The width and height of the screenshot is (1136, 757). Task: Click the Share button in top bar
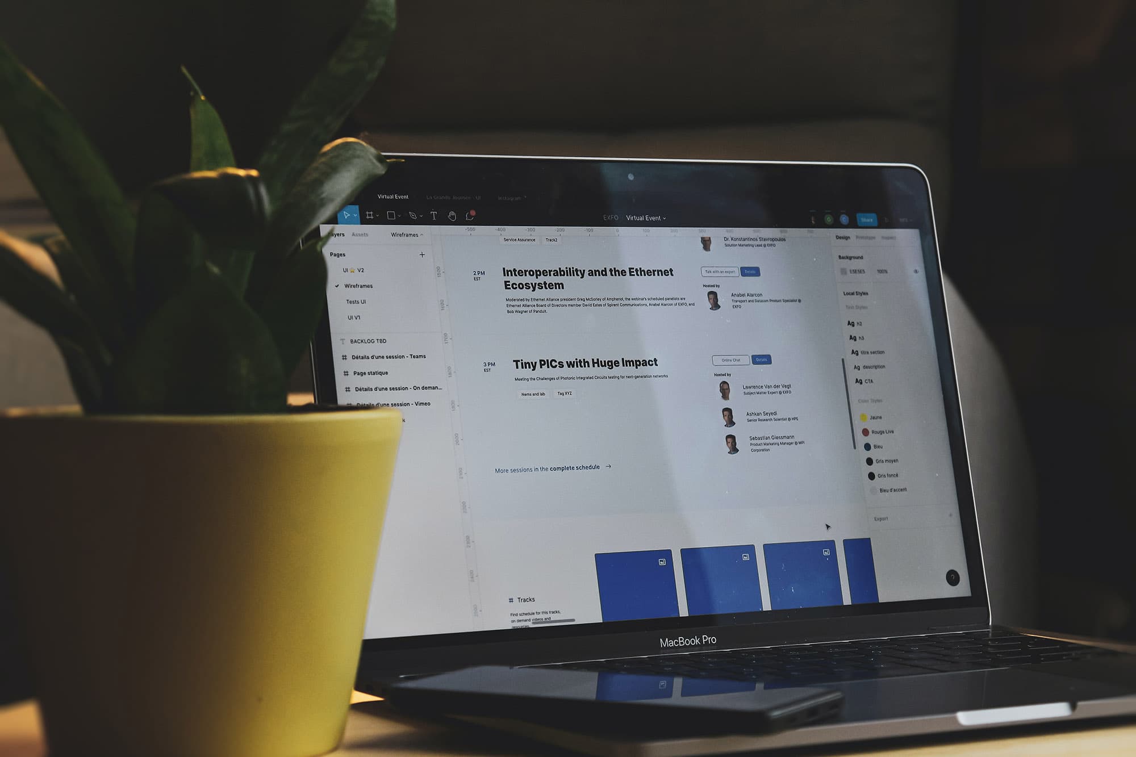867,219
